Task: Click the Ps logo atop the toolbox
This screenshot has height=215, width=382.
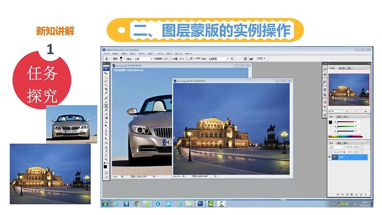Action: tap(106, 70)
